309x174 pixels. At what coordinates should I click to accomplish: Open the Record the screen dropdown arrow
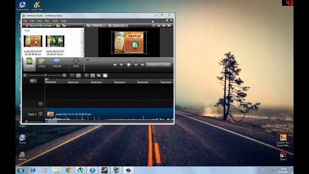(x=54, y=26)
